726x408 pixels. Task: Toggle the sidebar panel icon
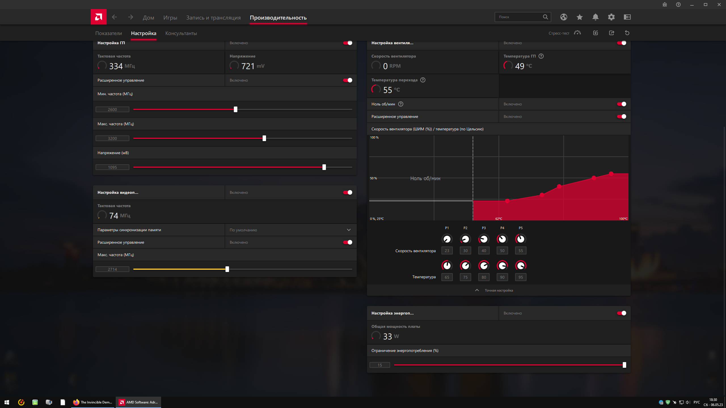627,17
